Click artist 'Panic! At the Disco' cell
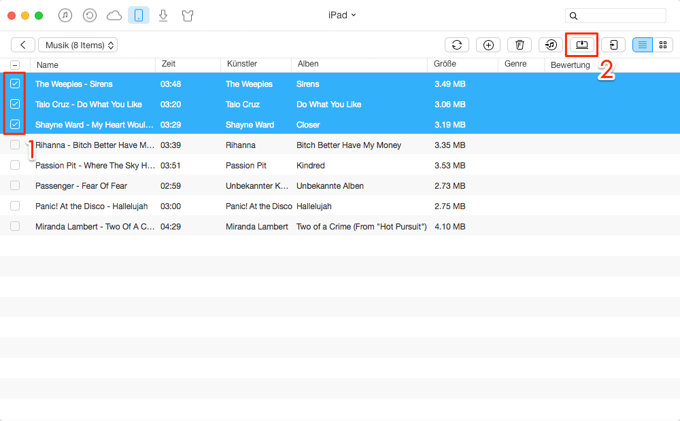Image resolution: width=680 pixels, height=421 pixels. [x=259, y=206]
